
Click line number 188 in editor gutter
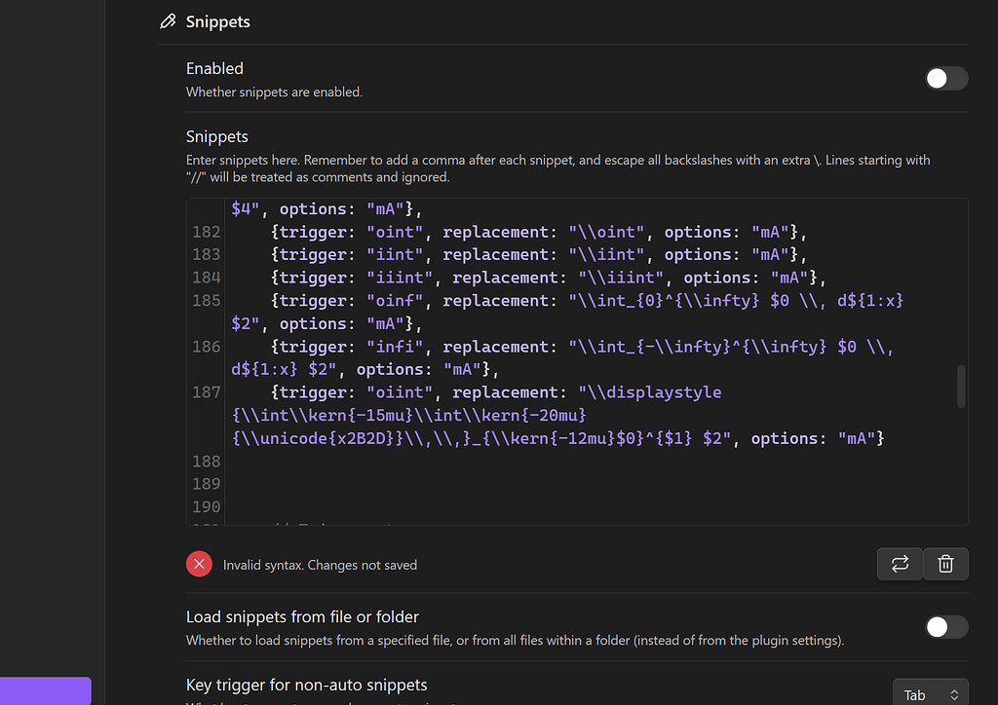click(x=206, y=461)
